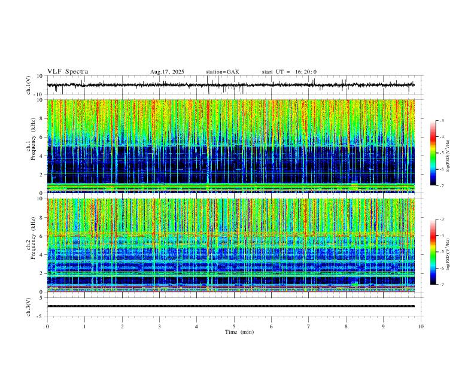Click the "2" kHz tick on ch.2 frequency axis
The height and width of the screenshot is (366, 474).
point(42,273)
